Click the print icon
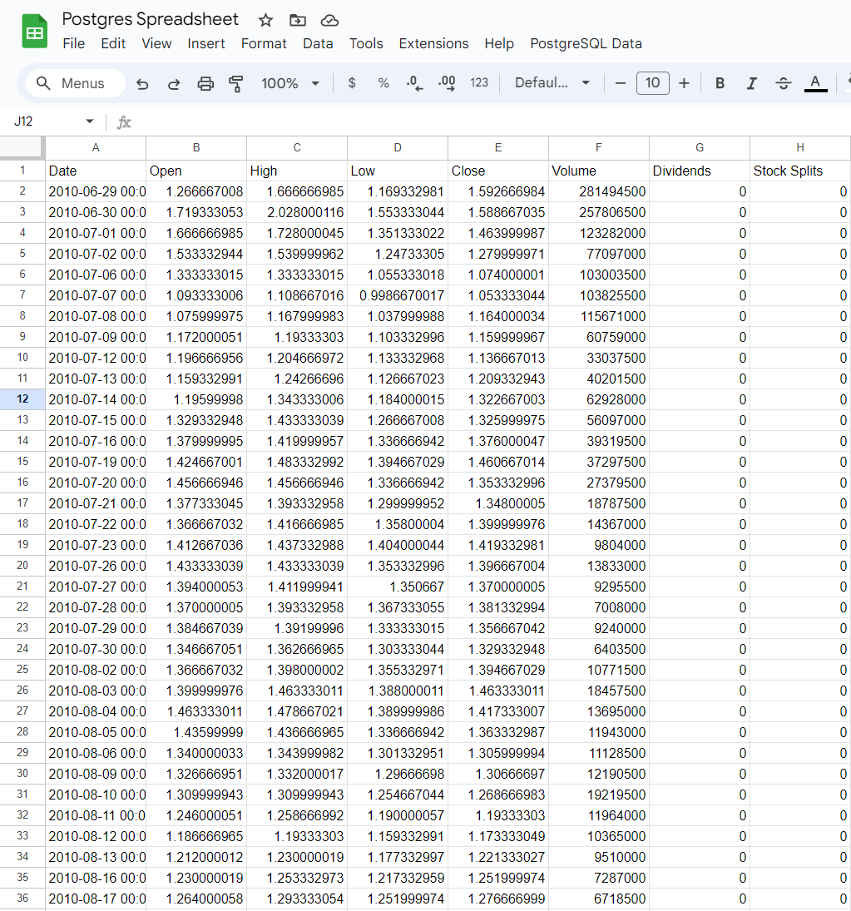This screenshot has width=851, height=911. (x=206, y=83)
